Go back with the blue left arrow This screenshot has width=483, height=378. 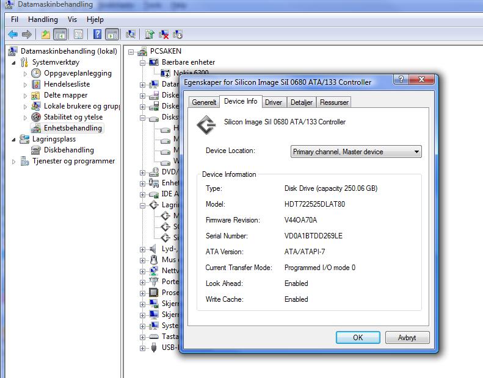click(13, 35)
